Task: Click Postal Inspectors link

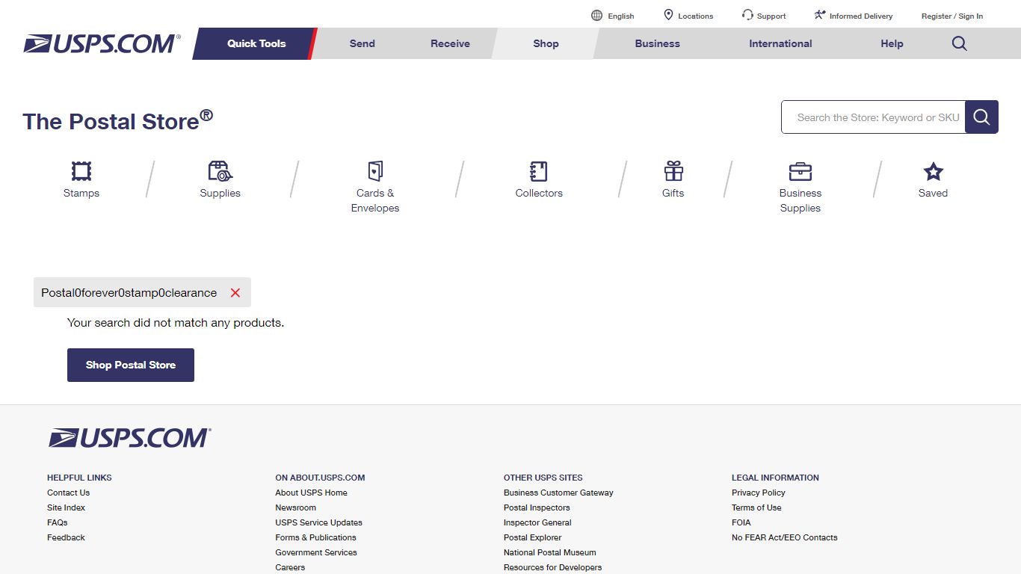Action: [x=537, y=507]
